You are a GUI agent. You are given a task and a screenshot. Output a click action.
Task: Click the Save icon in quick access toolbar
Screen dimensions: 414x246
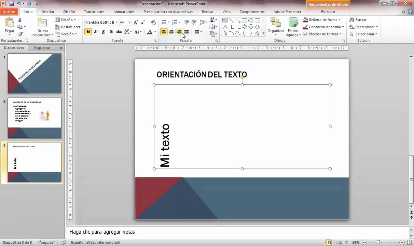(x=12, y=3)
